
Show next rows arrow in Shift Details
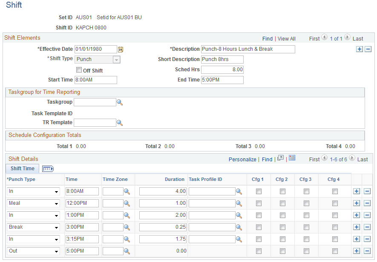point(352,158)
